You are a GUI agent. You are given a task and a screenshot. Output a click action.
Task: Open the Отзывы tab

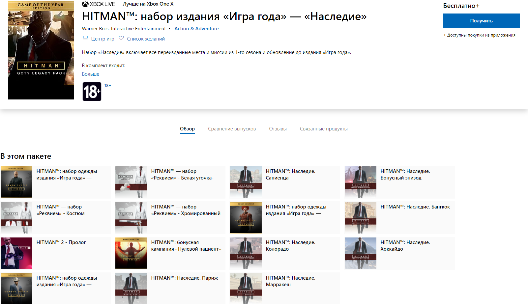coord(278,129)
